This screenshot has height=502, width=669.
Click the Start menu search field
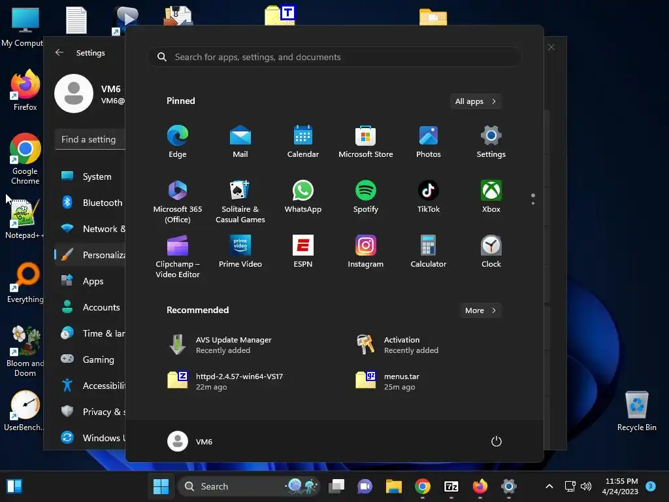point(335,57)
